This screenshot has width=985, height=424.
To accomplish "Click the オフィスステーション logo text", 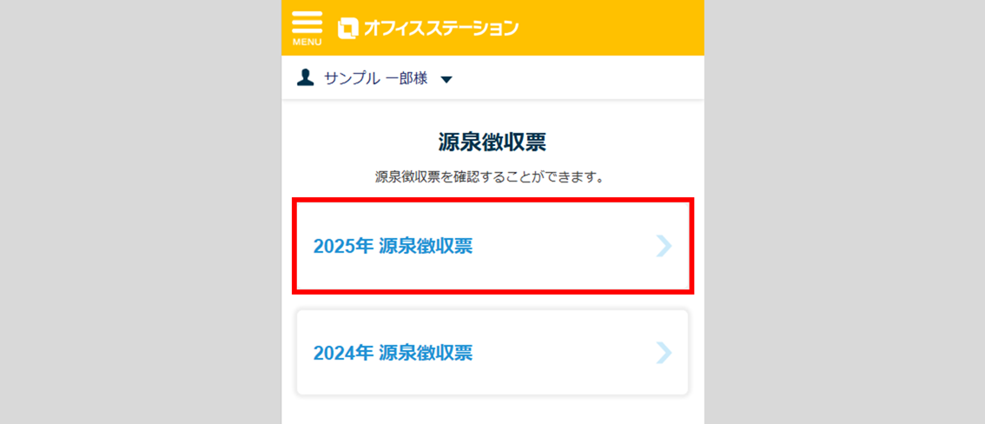I will click(440, 29).
